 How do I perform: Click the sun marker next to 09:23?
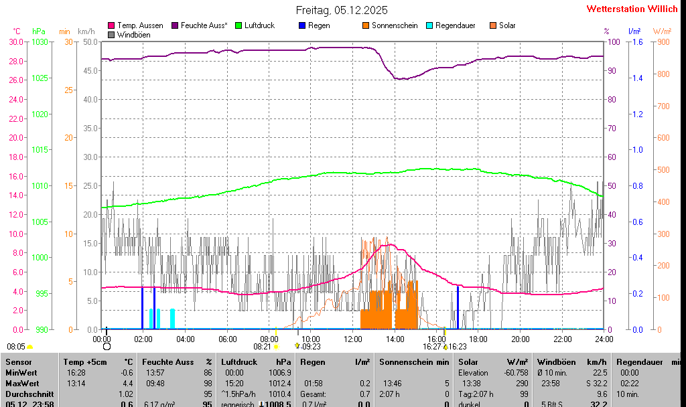tap(297, 346)
